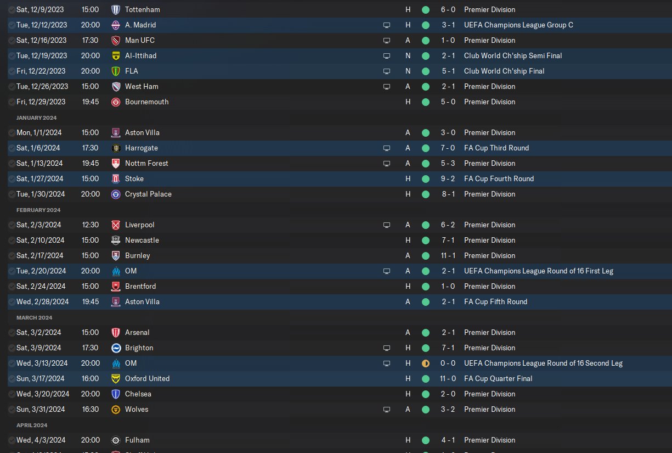Screen dimensions: 672x453
Task: Click the Brighton club badge
Action: (115, 348)
